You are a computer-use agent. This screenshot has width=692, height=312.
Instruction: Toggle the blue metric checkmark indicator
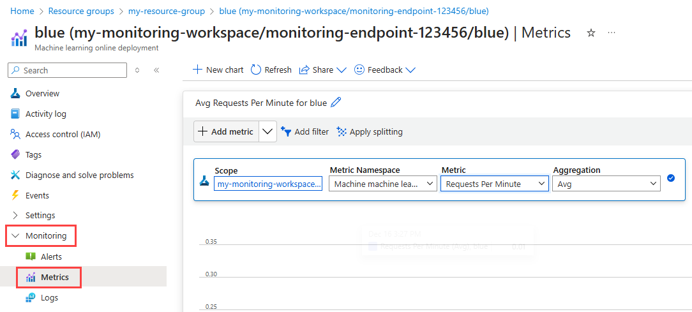671,178
